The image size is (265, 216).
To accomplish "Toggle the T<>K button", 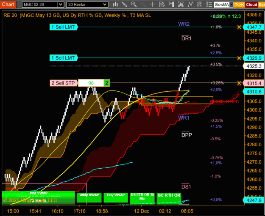I will click(239, 5).
